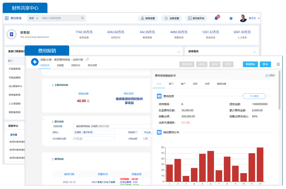Click the 4342.60万元 合同支付 stat
Screen dimensions: 286x189
click(x=116, y=34)
